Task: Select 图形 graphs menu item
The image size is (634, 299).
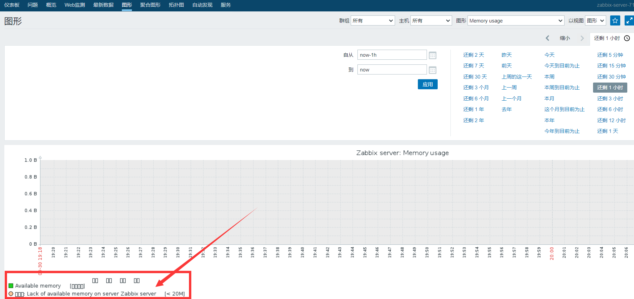Action: [x=127, y=5]
